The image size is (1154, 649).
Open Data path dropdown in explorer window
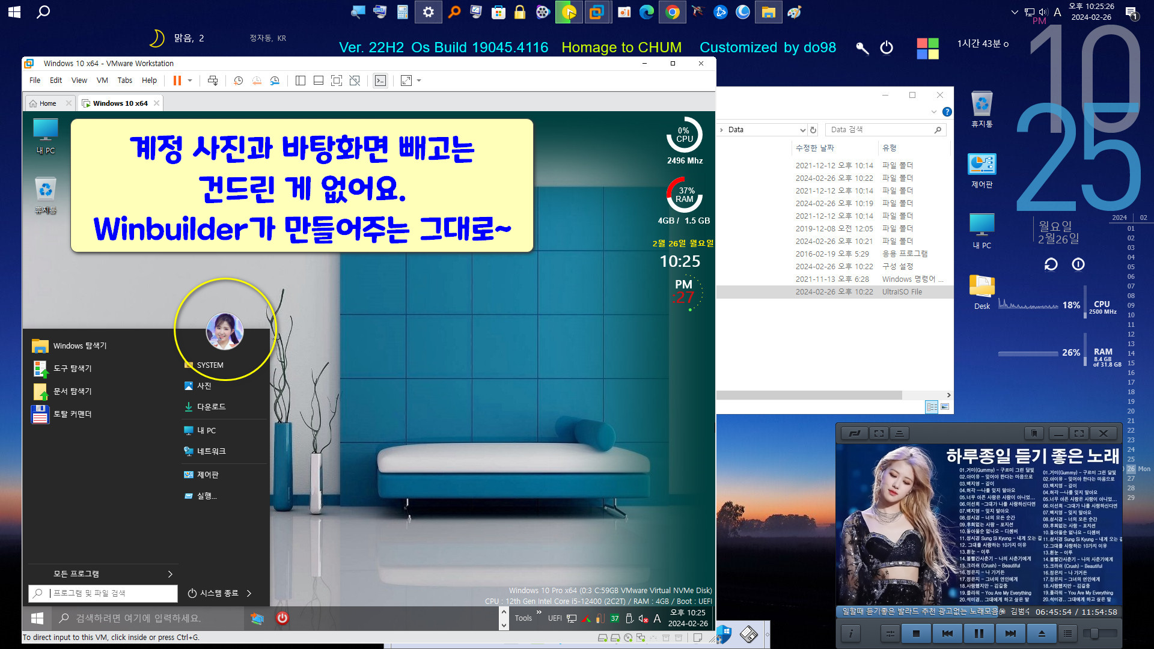(x=802, y=130)
